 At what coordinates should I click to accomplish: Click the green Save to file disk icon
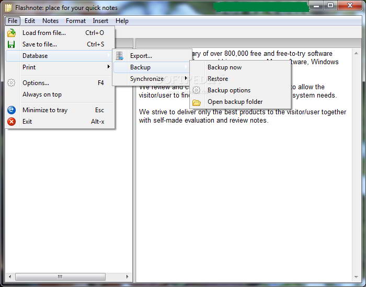11,44
